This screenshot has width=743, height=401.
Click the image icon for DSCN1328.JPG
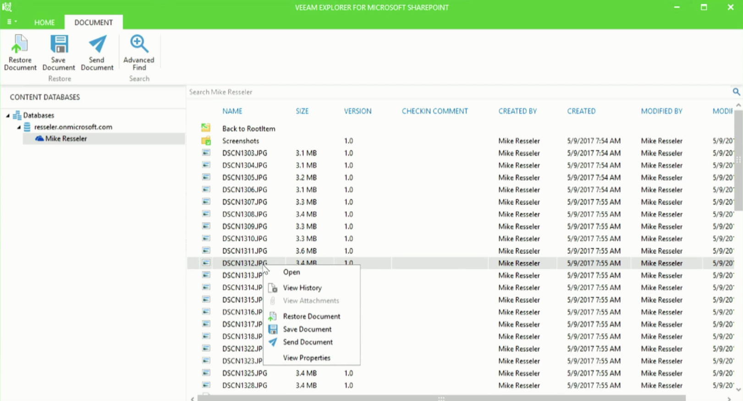(x=206, y=385)
